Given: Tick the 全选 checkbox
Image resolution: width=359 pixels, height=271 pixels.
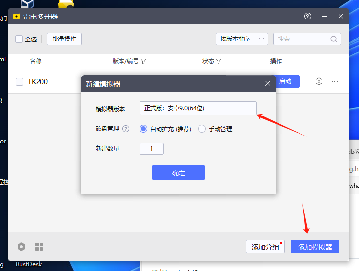Looking at the screenshot, I should click(19, 39).
